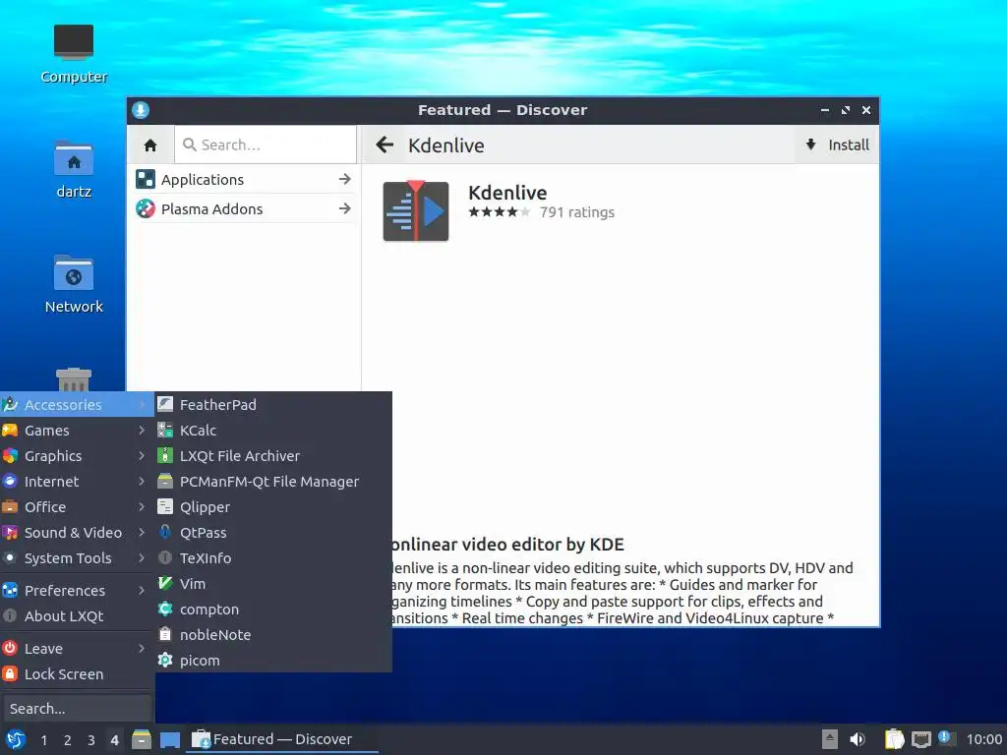The width and height of the screenshot is (1007, 755).
Task: Click the home icon in Discover
Action: pos(150,145)
